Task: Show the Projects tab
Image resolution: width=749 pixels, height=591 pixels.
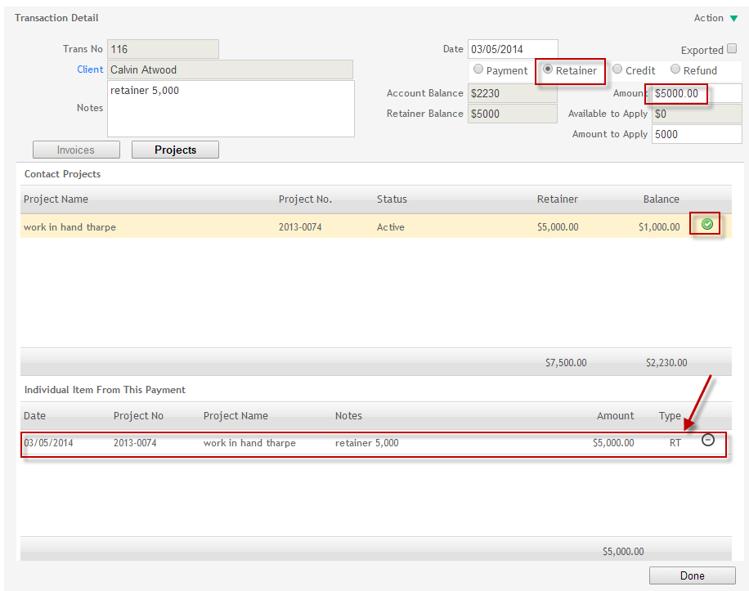Action: [174, 150]
